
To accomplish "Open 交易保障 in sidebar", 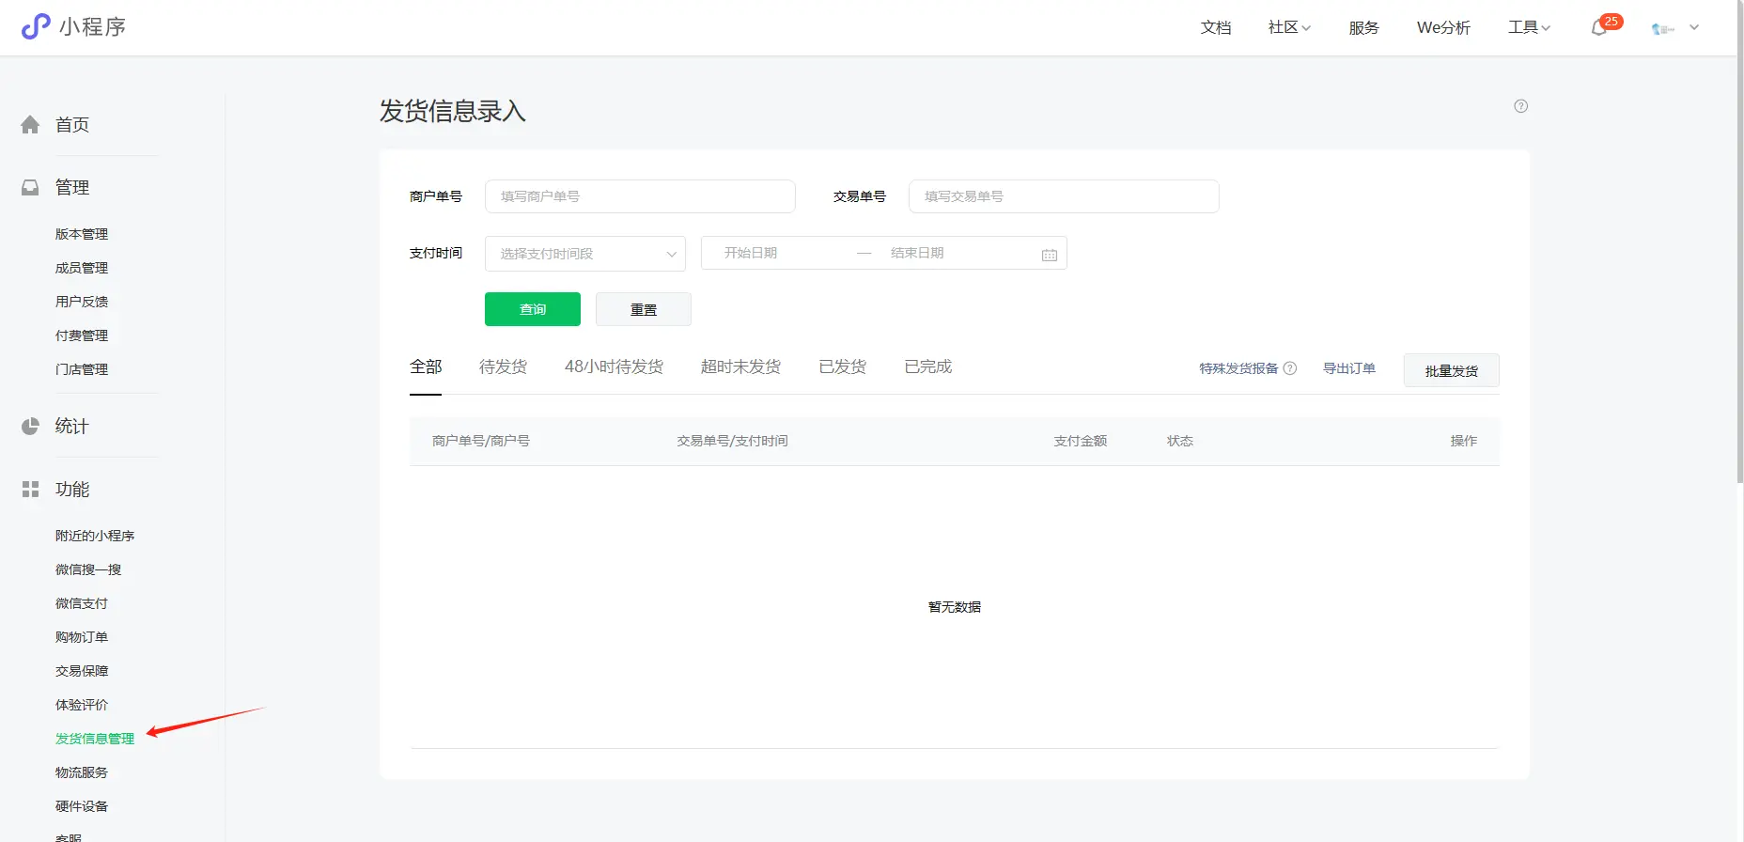I will coord(82,671).
